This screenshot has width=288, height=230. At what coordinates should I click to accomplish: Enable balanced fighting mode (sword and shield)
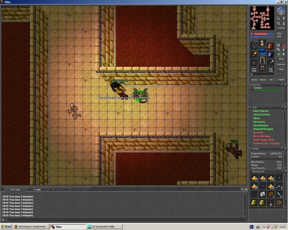pyautogui.click(x=279, y=50)
